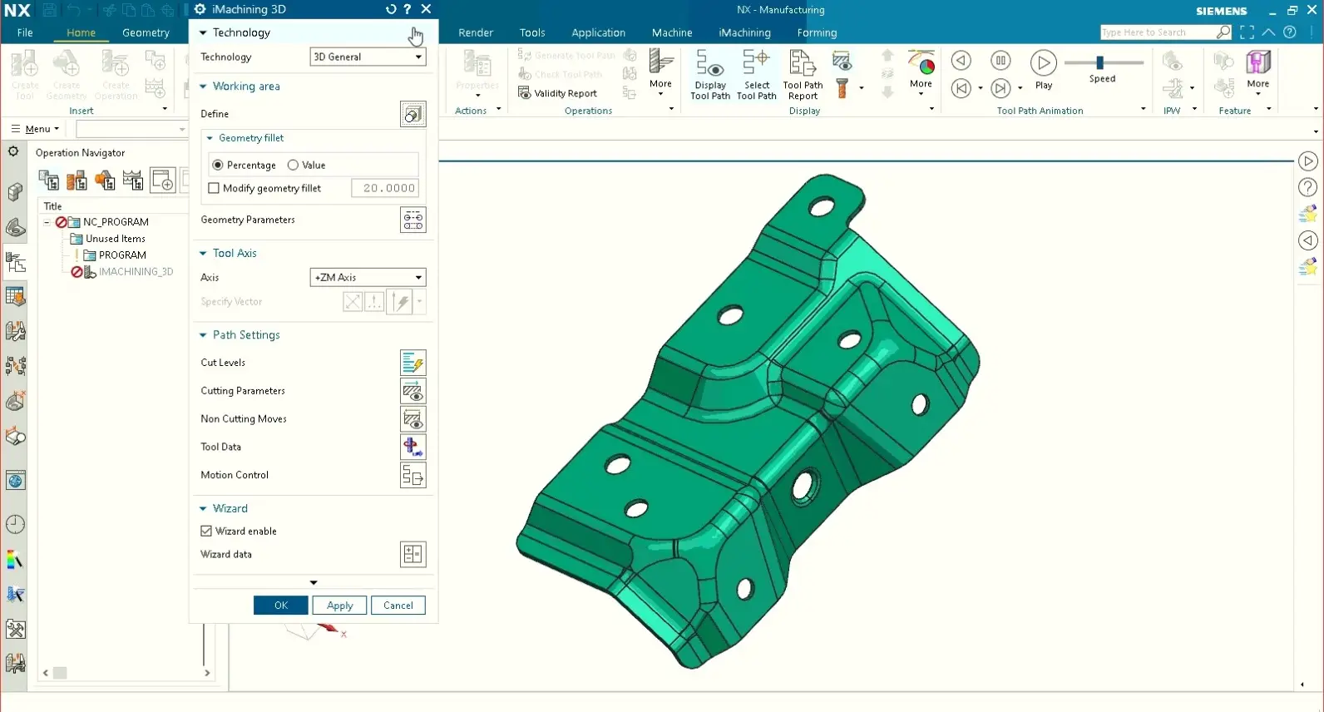Switch to Program Order View
The width and height of the screenshot is (1324, 712).
[49, 180]
